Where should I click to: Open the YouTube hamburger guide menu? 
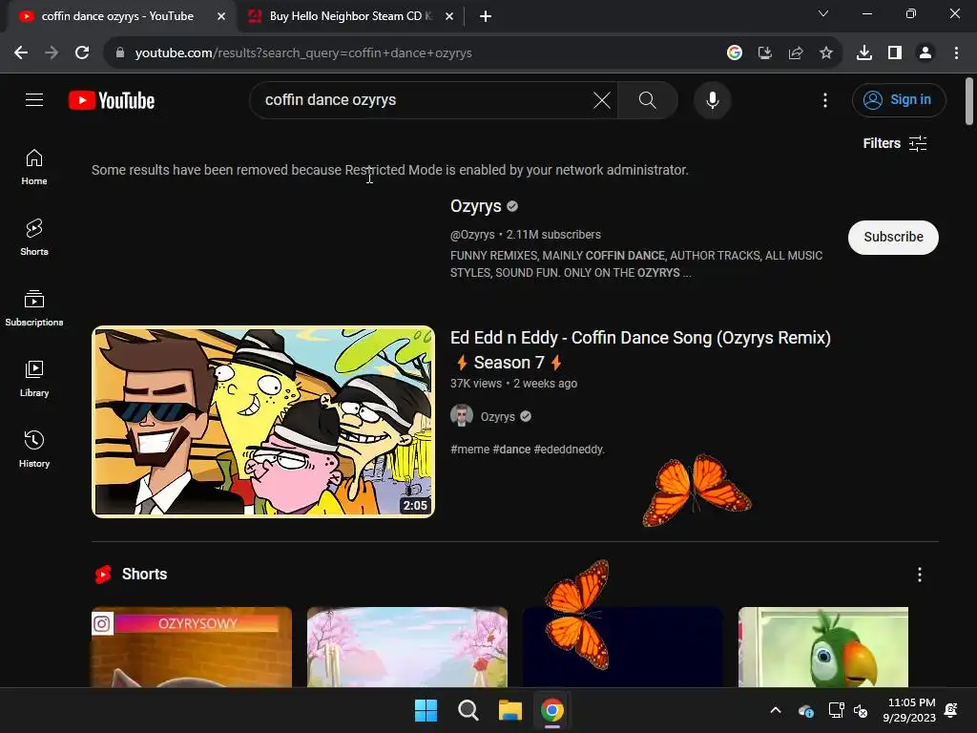tap(34, 99)
